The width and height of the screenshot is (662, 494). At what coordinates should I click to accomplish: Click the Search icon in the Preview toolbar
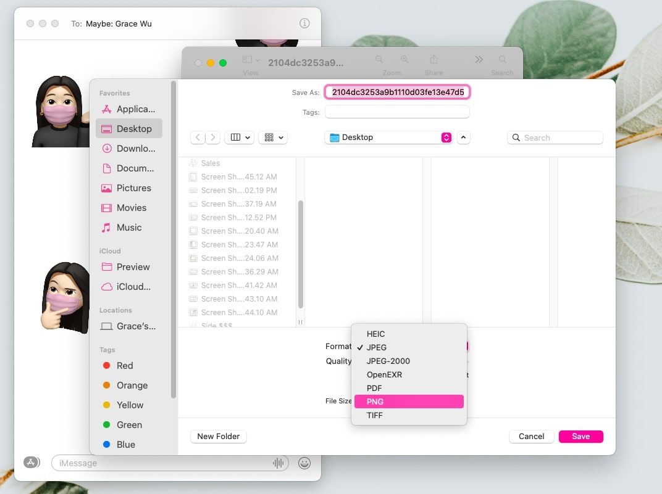[x=503, y=59]
